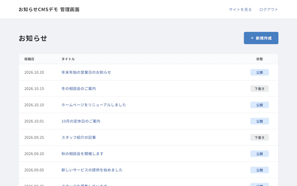Click the date 2026.10.15

(x=34, y=88)
